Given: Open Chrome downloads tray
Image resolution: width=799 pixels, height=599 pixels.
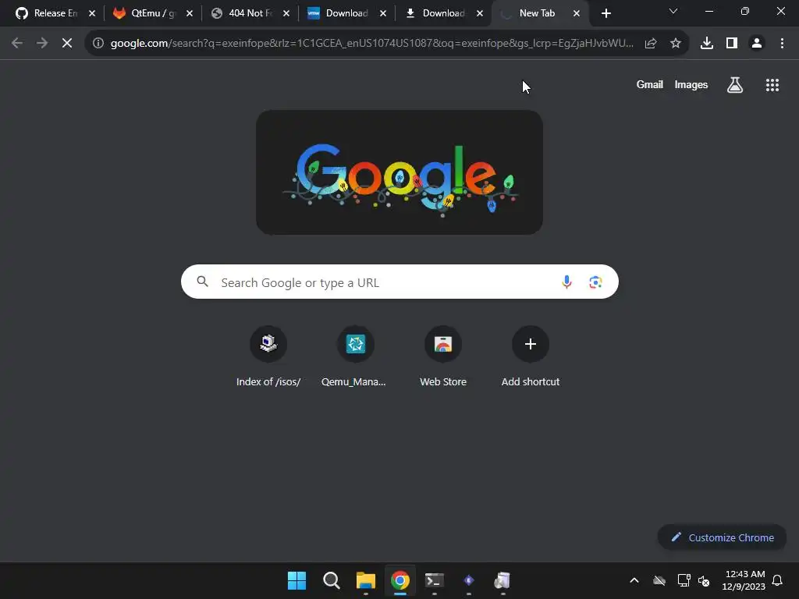Looking at the screenshot, I should pos(706,44).
